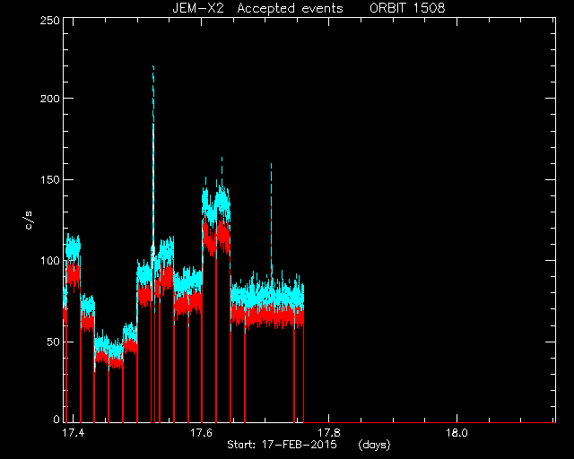Click the cyan spike peak above 17.63 days
The height and width of the screenshot is (459, 574).
[x=222, y=160]
